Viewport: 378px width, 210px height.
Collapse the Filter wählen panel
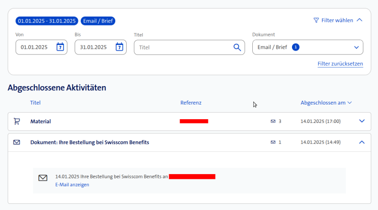click(360, 20)
